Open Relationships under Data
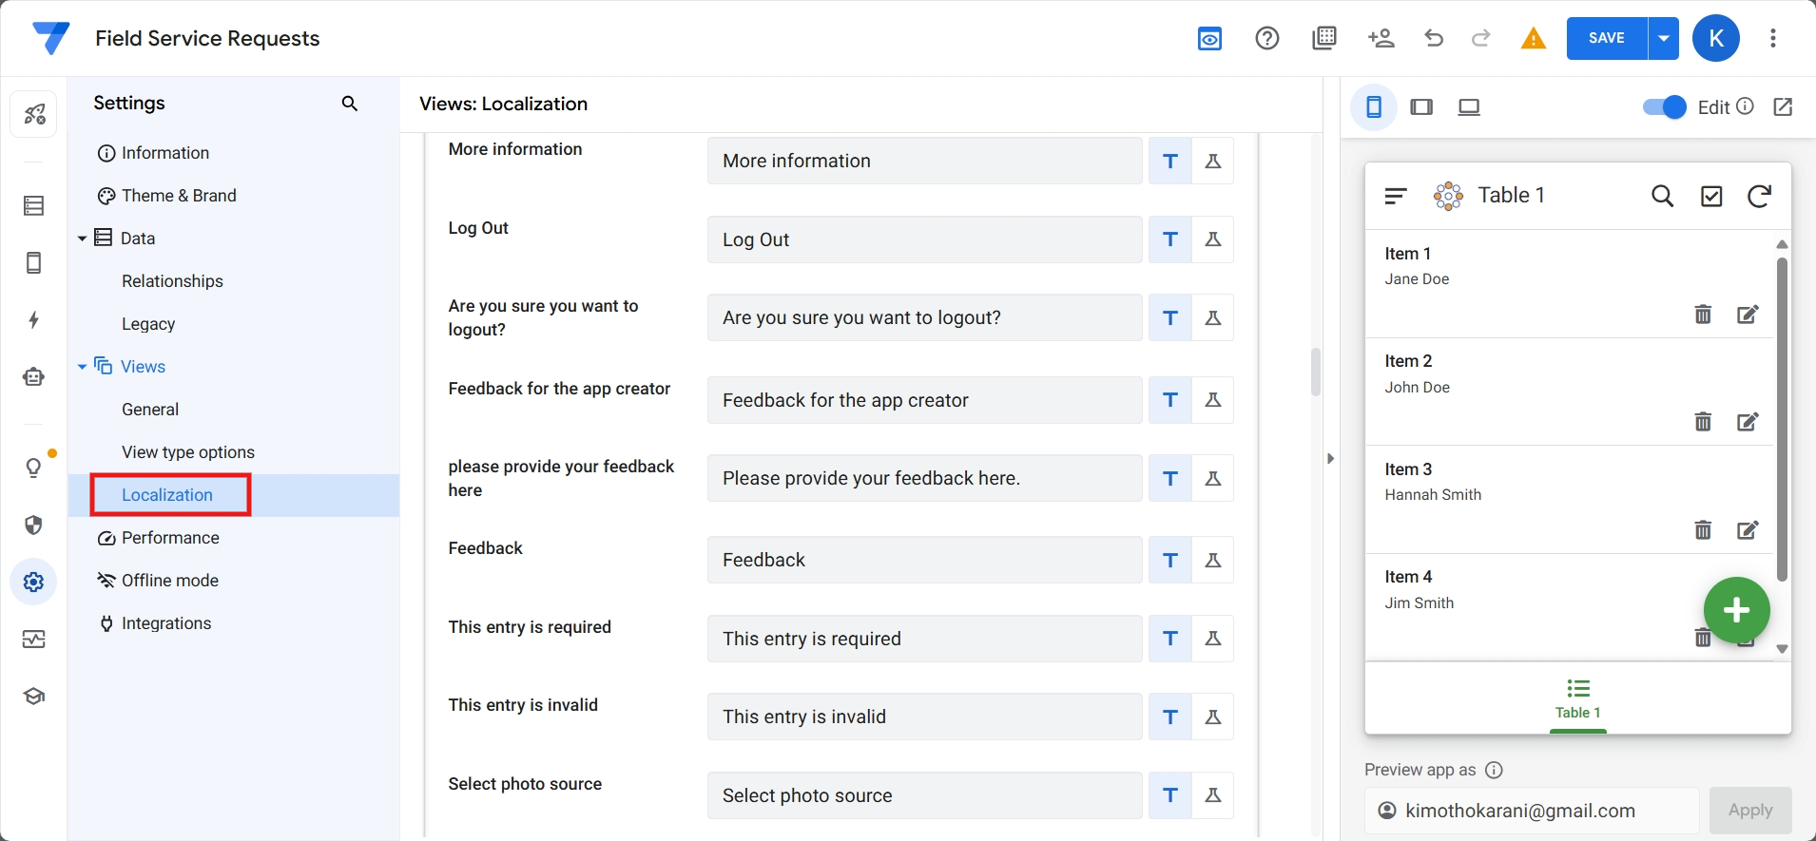This screenshot has height=841, width=1816. click(x=172, y=281)
